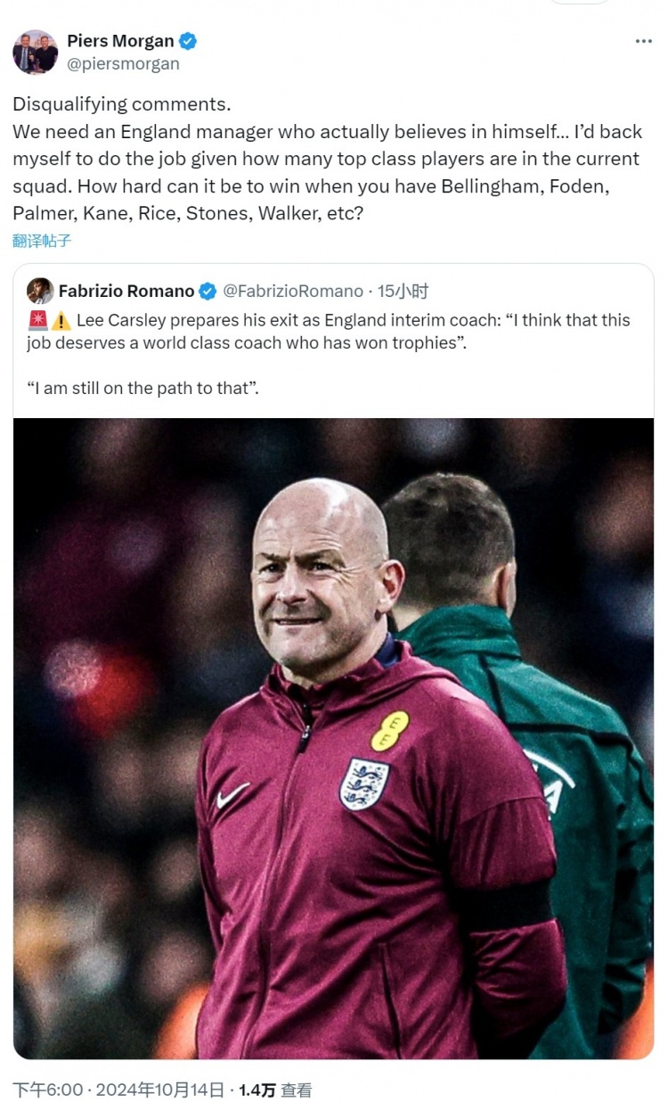Screen dimensions: 668x1102
Task: Click the yellow EE logo on jacket
Action: pyautogui.click(x=389, y=730)
